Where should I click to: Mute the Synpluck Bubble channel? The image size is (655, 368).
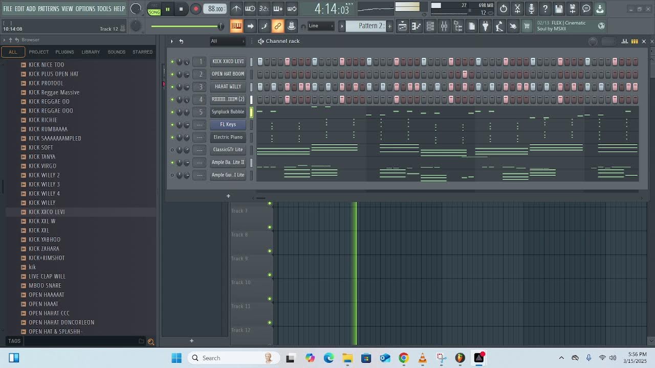(172, 112)
